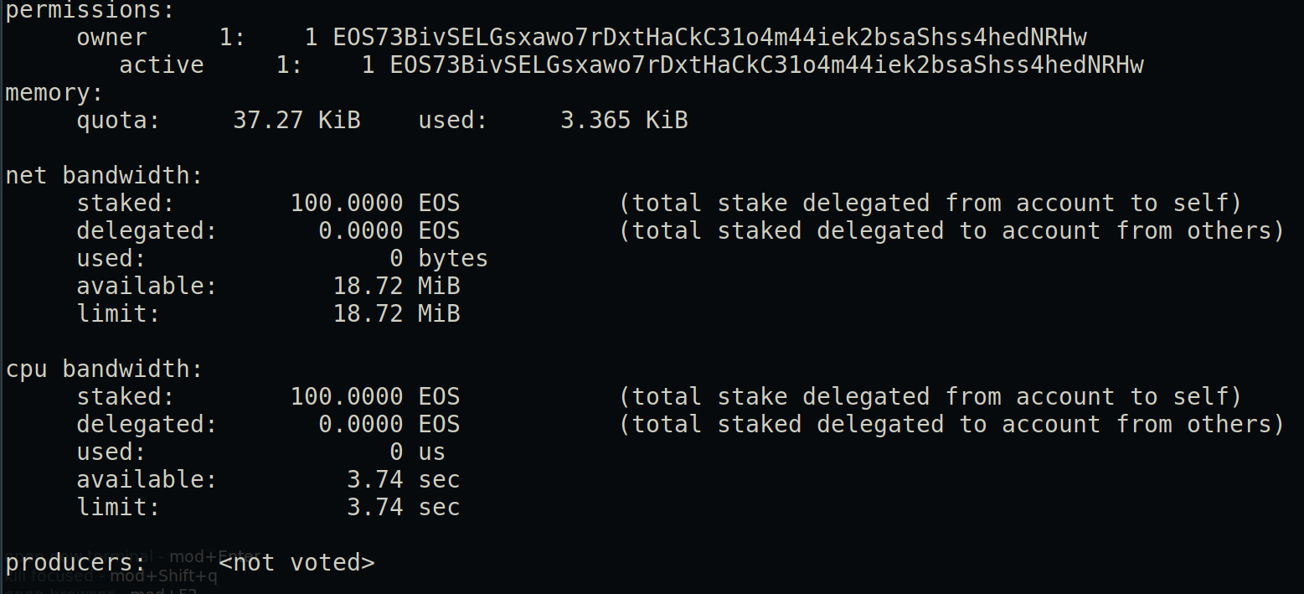Click the cpu available 3.74 sec value
This screenshot has height=594, width=1304.
coord(404,480)
